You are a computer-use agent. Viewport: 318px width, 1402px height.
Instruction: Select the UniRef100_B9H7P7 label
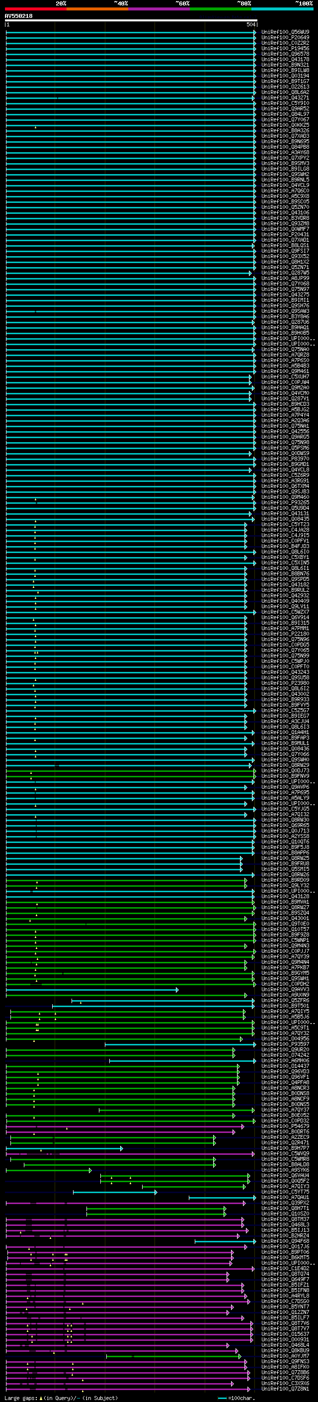pyautogui.click(x=285, y=1148)
